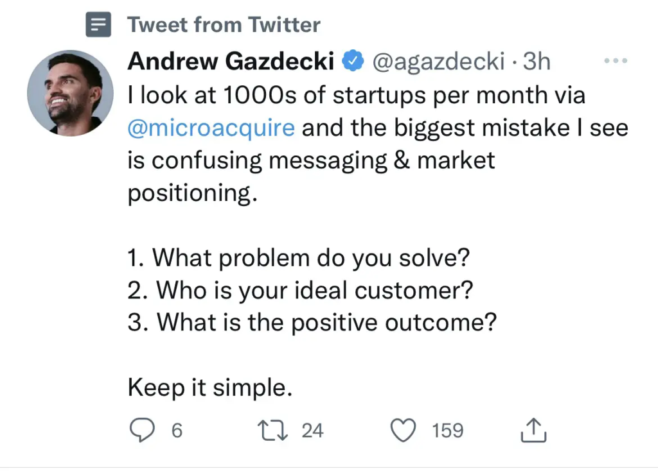
Task: Click the document icon beside Tweet from Twitter
Action: point(99,26)
